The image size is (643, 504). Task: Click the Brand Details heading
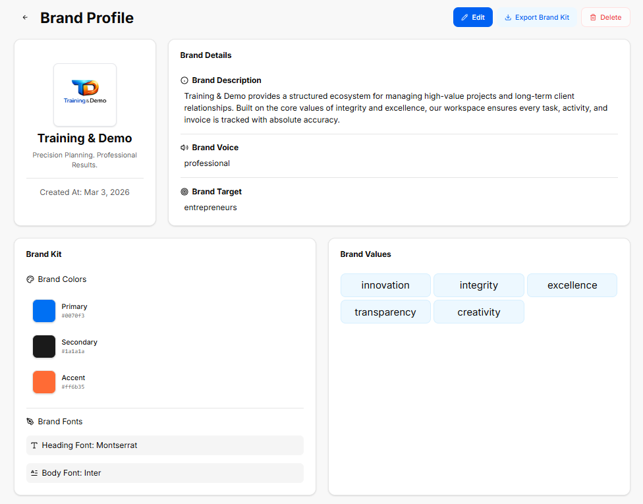[x=206, y=55]
